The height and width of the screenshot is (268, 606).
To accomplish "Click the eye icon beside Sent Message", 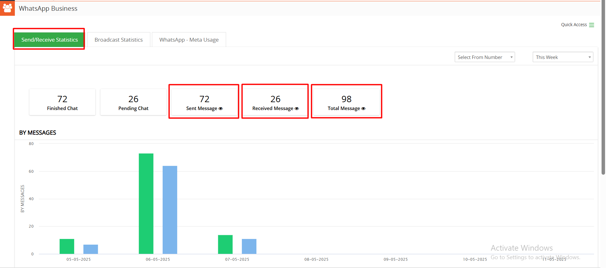I will coord(221,108).
